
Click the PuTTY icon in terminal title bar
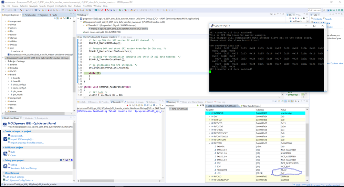[212, 26]
